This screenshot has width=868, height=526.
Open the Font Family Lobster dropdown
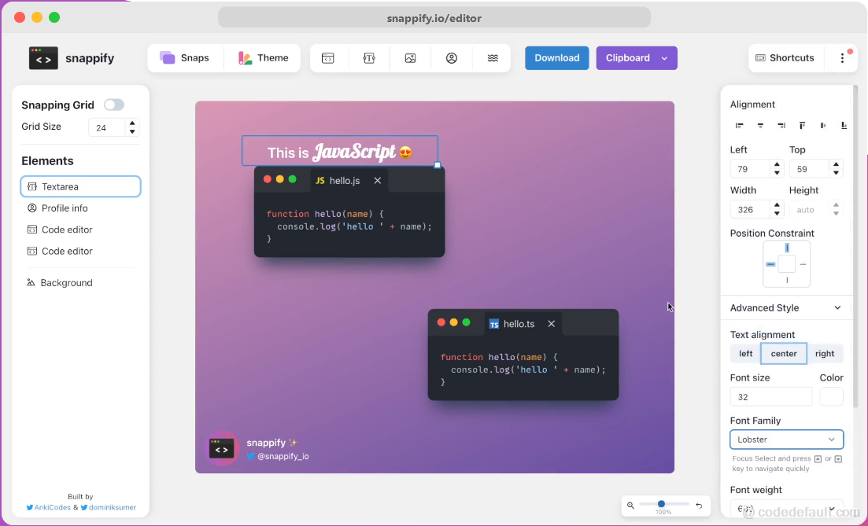pos(786,440)
